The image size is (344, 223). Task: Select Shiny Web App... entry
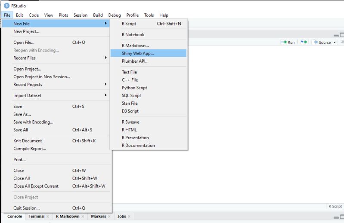pyautogui.click(x=149, y=53)
